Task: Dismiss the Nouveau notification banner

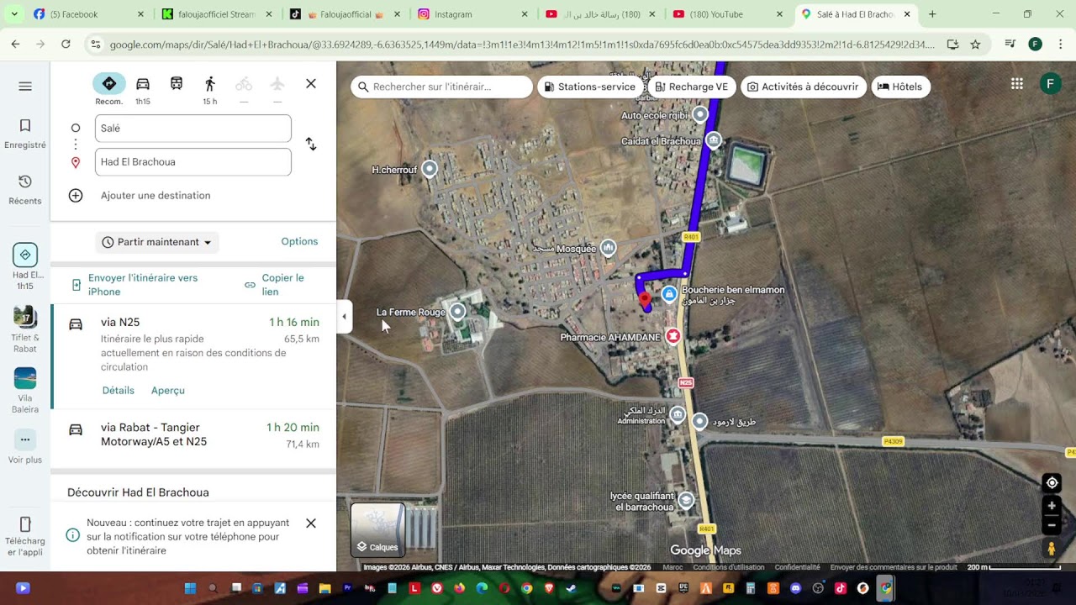Action: click(x=311, y=523)
